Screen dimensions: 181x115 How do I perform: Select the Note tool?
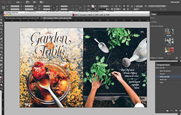pos(1,65)
